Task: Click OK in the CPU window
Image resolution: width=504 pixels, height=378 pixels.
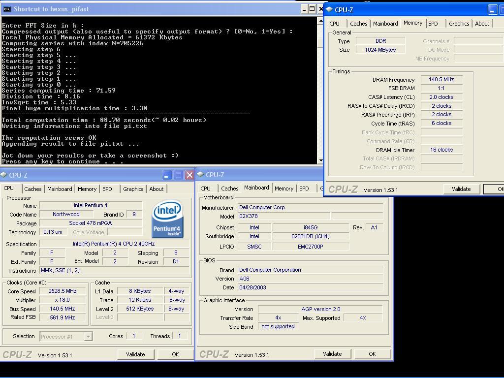Action: click(x=175, y=354)
